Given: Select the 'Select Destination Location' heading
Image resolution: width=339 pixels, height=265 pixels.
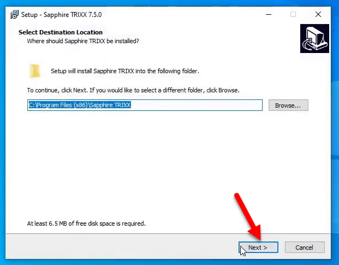Looking at the screenshot, I should [61, 32].
